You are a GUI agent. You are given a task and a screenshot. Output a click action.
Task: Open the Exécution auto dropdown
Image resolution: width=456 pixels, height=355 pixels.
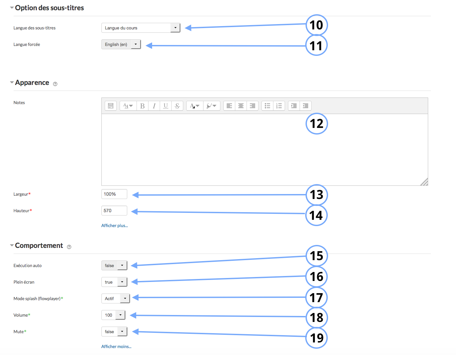coord(114,265)
